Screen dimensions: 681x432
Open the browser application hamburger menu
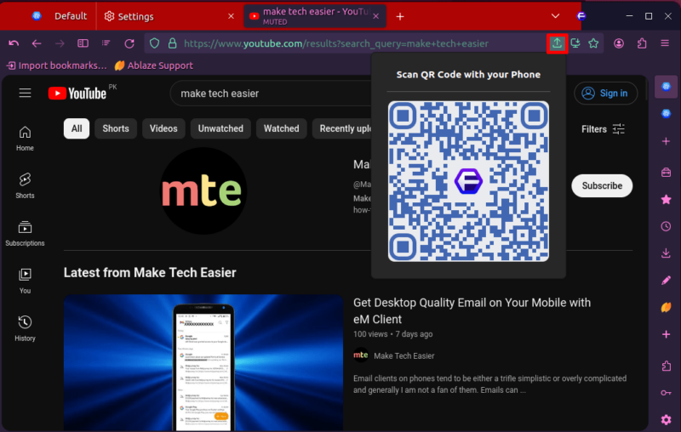(x=665, y=43)
